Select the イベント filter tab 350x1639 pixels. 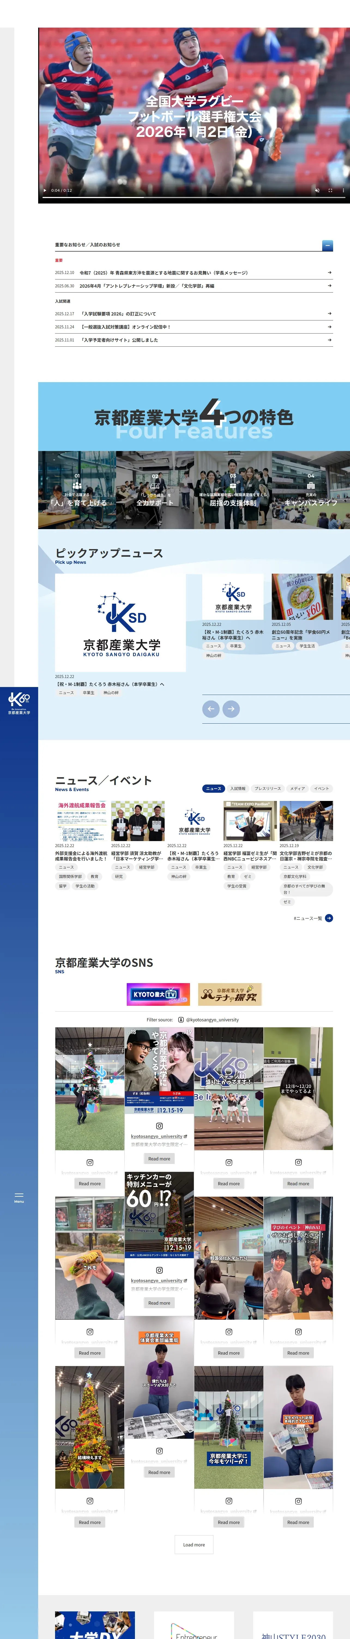point(321,788)
